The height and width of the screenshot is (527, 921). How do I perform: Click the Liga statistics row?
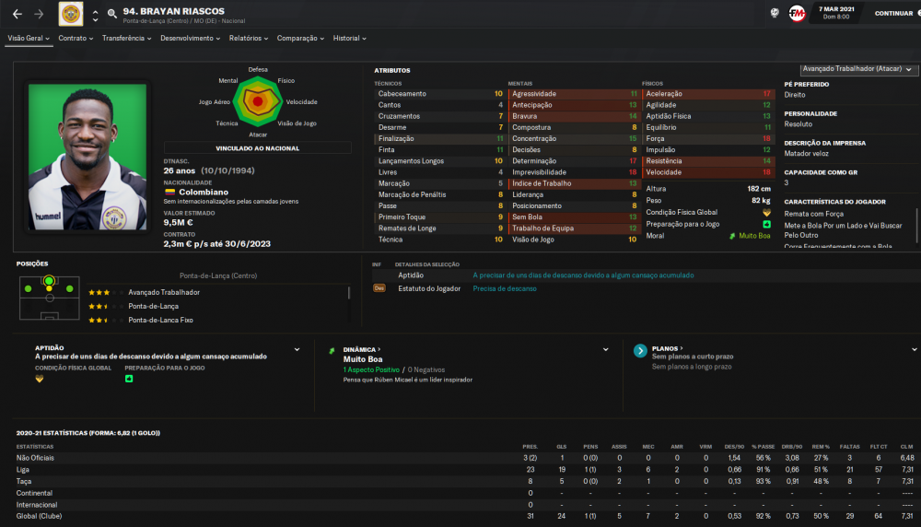click(465, 470)
